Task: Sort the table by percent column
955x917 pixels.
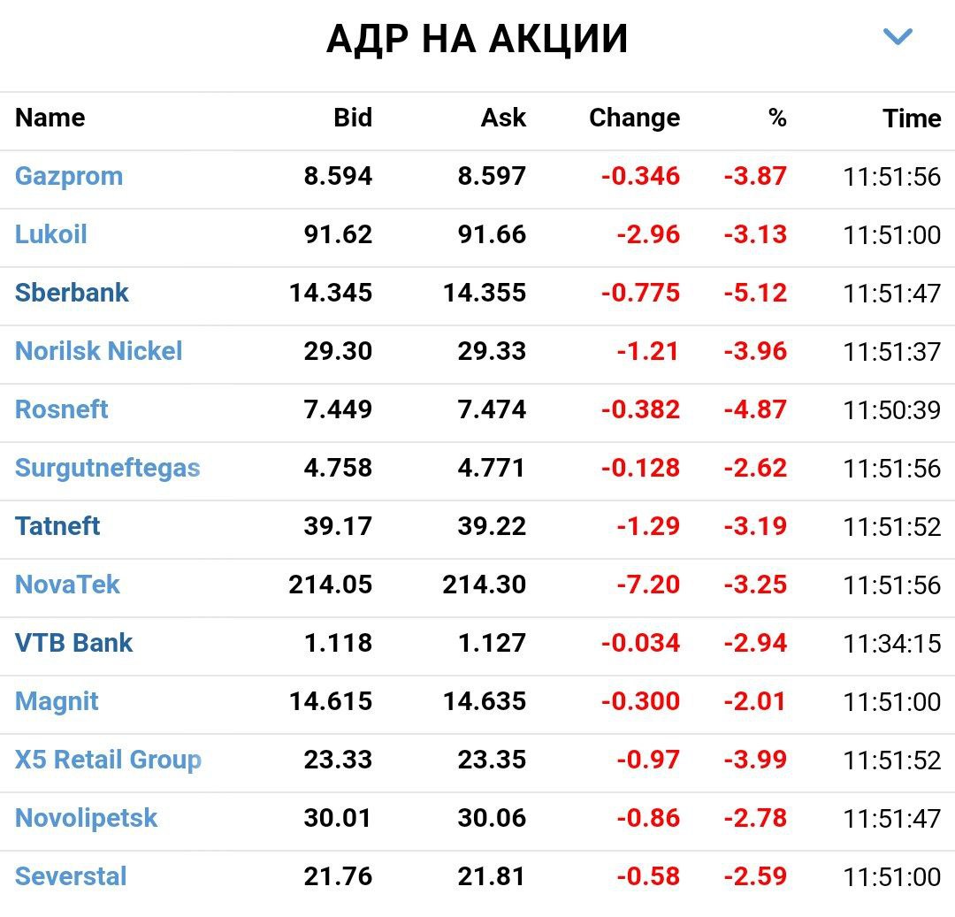Action: (775, 118)
